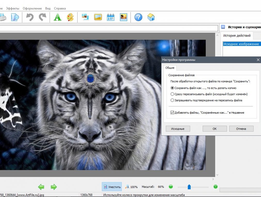
Task: Toggle 'Добавлять файлы' в Недавние checkbox
Action: 172,112
